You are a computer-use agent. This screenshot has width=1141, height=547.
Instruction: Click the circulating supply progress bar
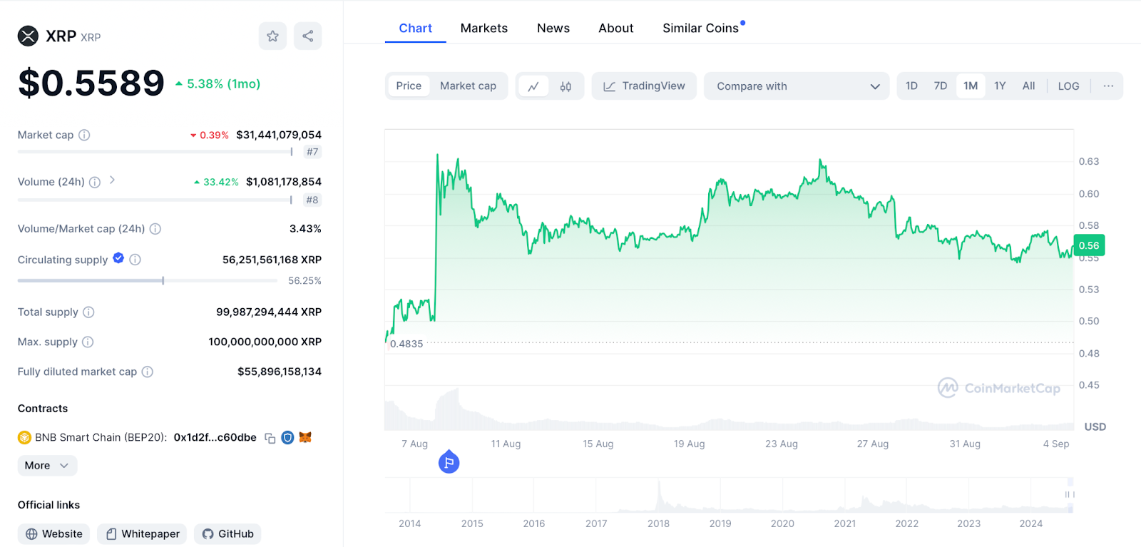coord(148,281)
